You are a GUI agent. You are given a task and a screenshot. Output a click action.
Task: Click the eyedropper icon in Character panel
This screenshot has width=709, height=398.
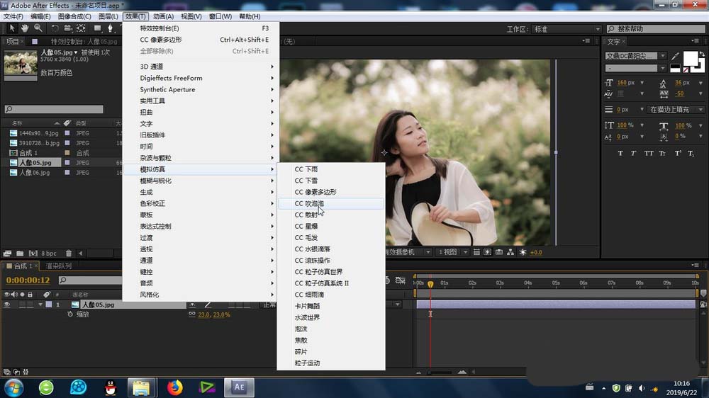click(x=675, y=56)
